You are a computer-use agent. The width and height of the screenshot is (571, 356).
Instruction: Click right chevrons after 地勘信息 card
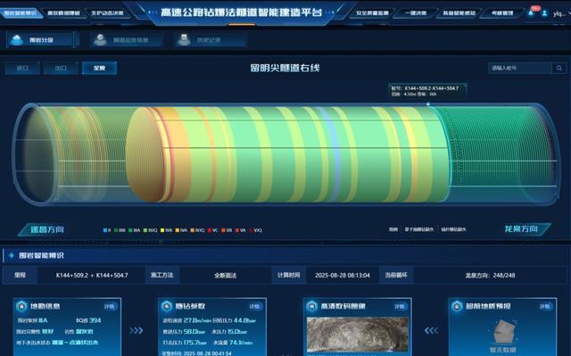[137, 330]
